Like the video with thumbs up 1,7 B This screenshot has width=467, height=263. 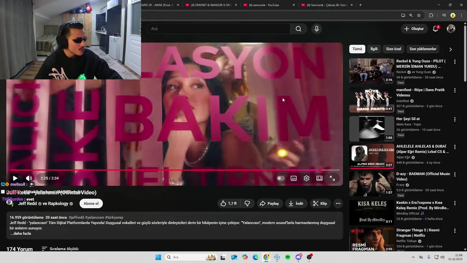pyautogui.click(x=229, y=203)
